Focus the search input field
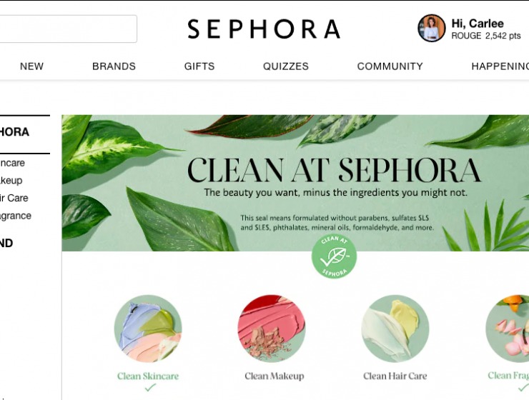 69,29
